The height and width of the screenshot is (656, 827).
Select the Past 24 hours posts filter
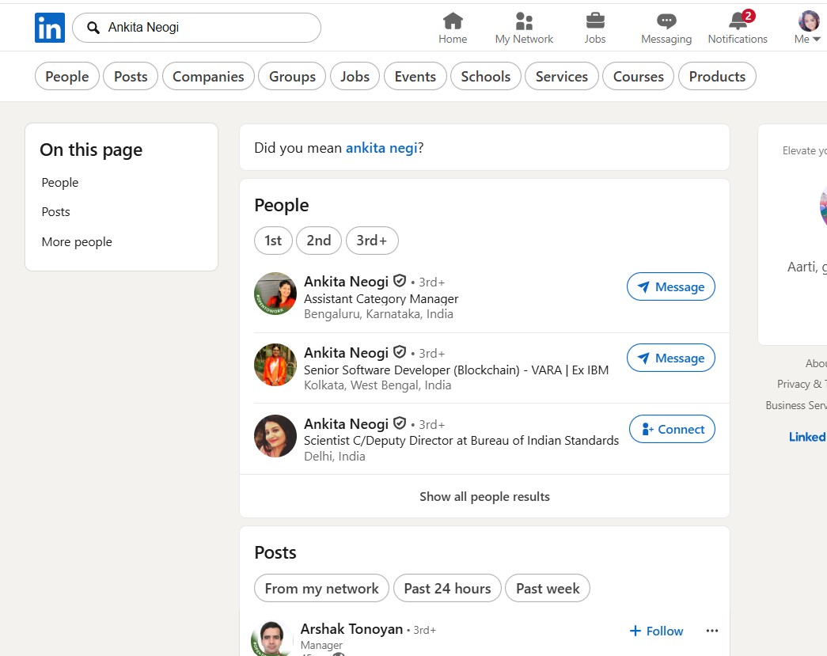(x=447, y=589)
